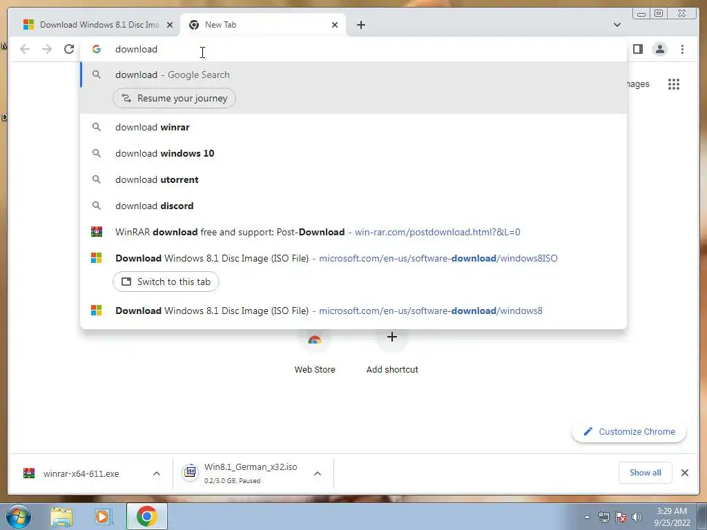The width and height of the screenshot is (707, 530).
Task: Click the network tray icon
Action: click(603, 517)
